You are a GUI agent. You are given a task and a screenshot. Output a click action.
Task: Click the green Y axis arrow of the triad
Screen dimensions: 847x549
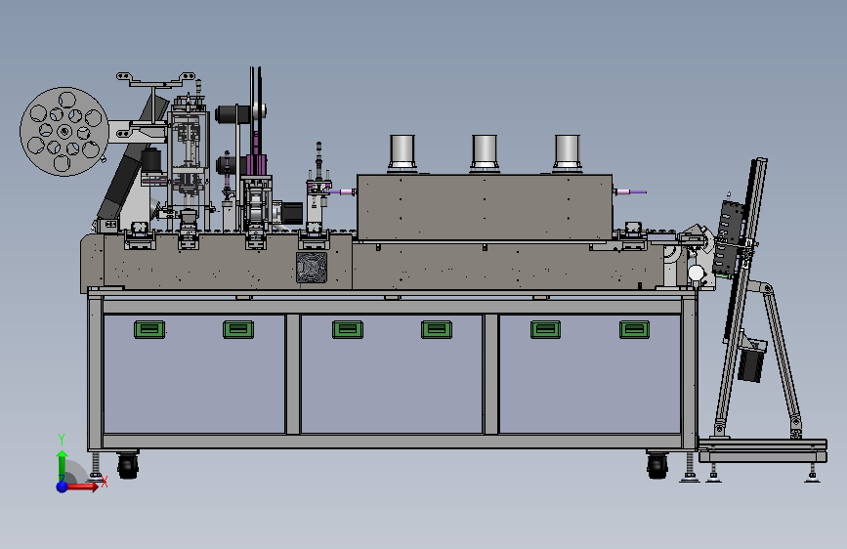[x=63, y=461]
